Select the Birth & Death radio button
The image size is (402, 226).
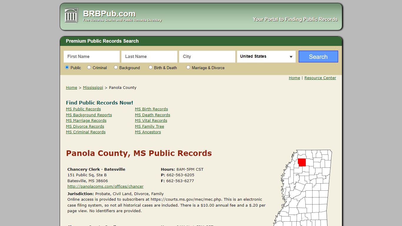click(150, 67)
